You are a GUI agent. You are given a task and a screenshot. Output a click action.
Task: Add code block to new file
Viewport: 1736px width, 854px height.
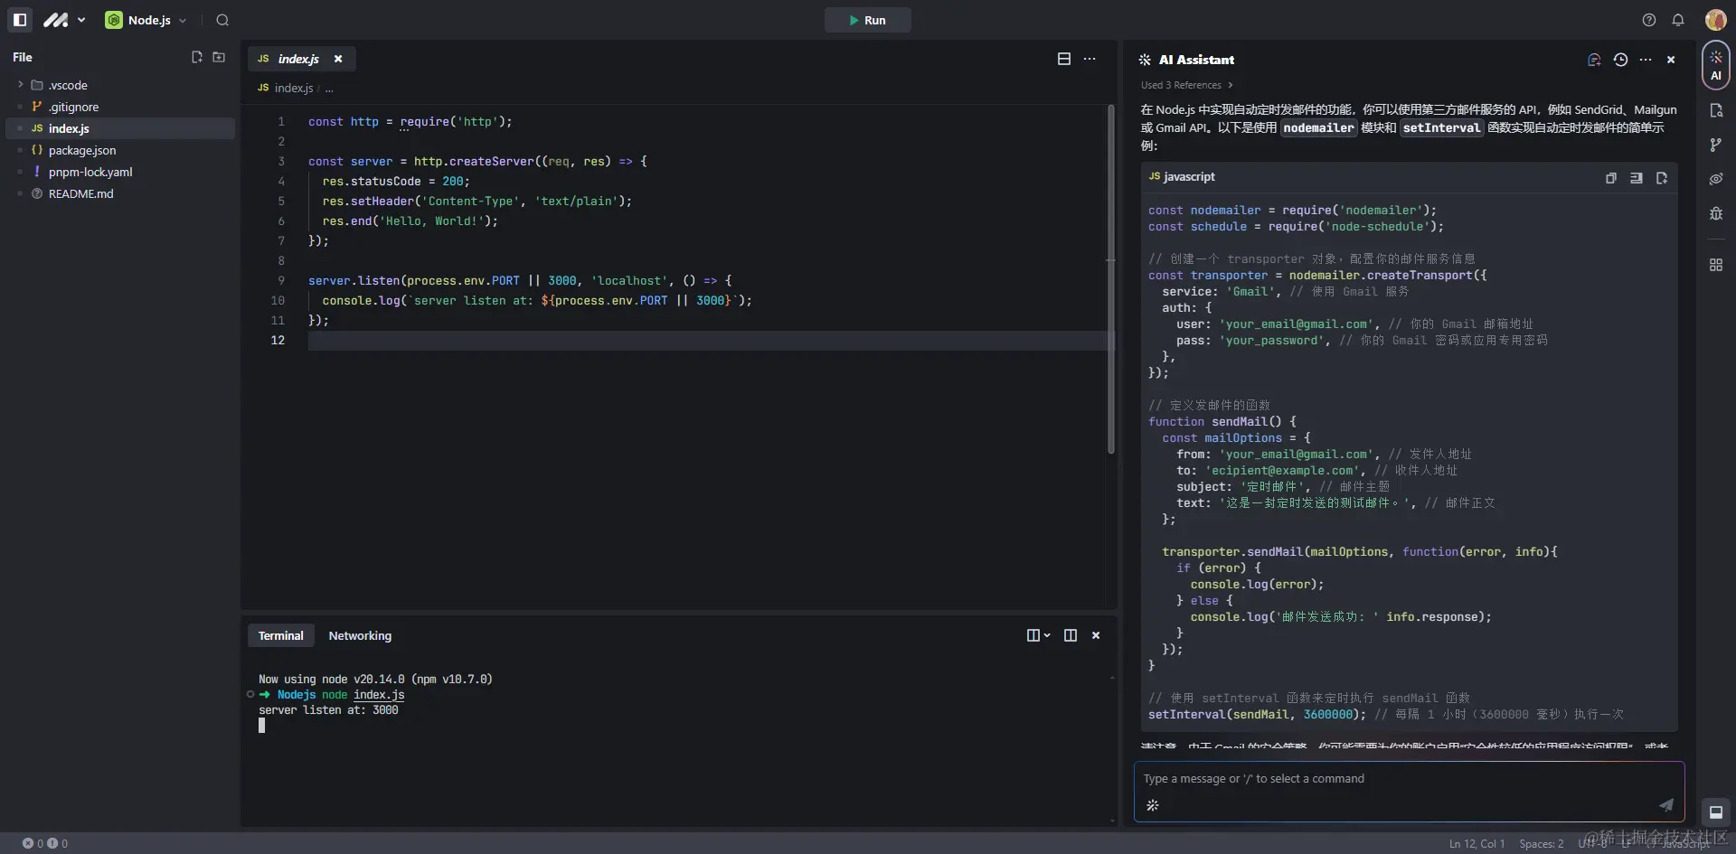1662,178
